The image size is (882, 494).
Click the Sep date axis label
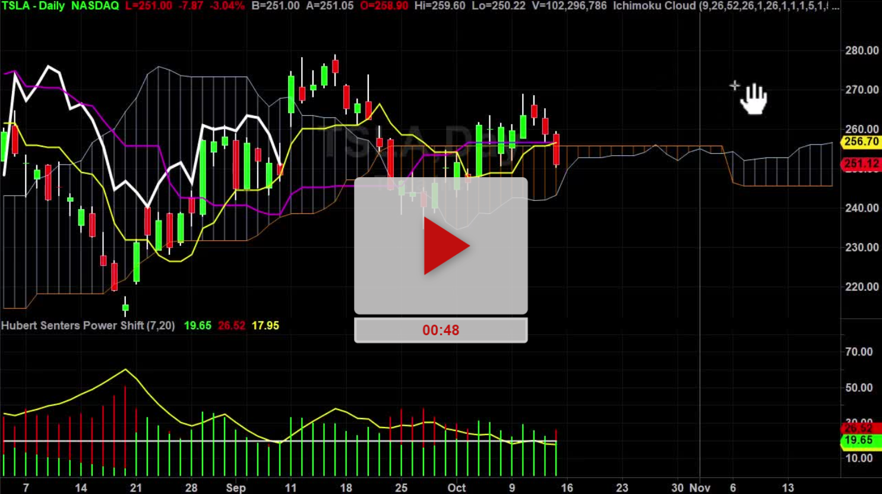[x=236, y=488]
